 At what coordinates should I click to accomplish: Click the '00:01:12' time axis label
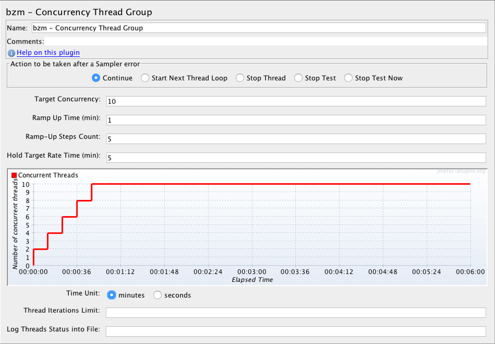point(120,272)
